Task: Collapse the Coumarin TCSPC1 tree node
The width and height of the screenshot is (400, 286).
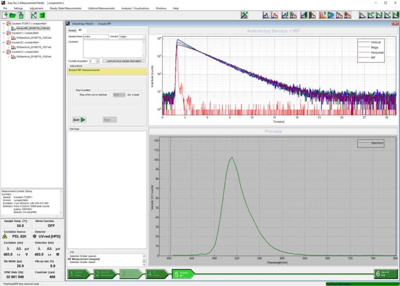Action: click(4, 24)
